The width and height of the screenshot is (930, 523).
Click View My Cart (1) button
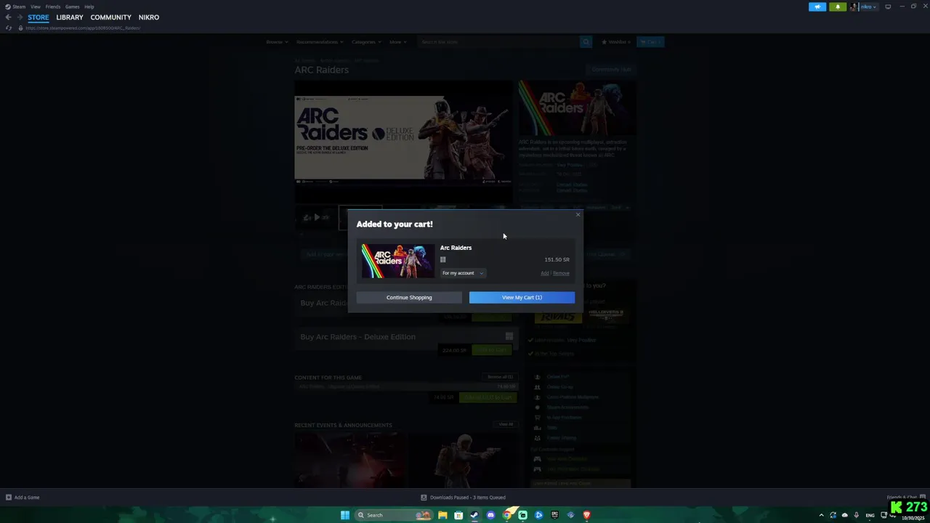coord(522,297)
